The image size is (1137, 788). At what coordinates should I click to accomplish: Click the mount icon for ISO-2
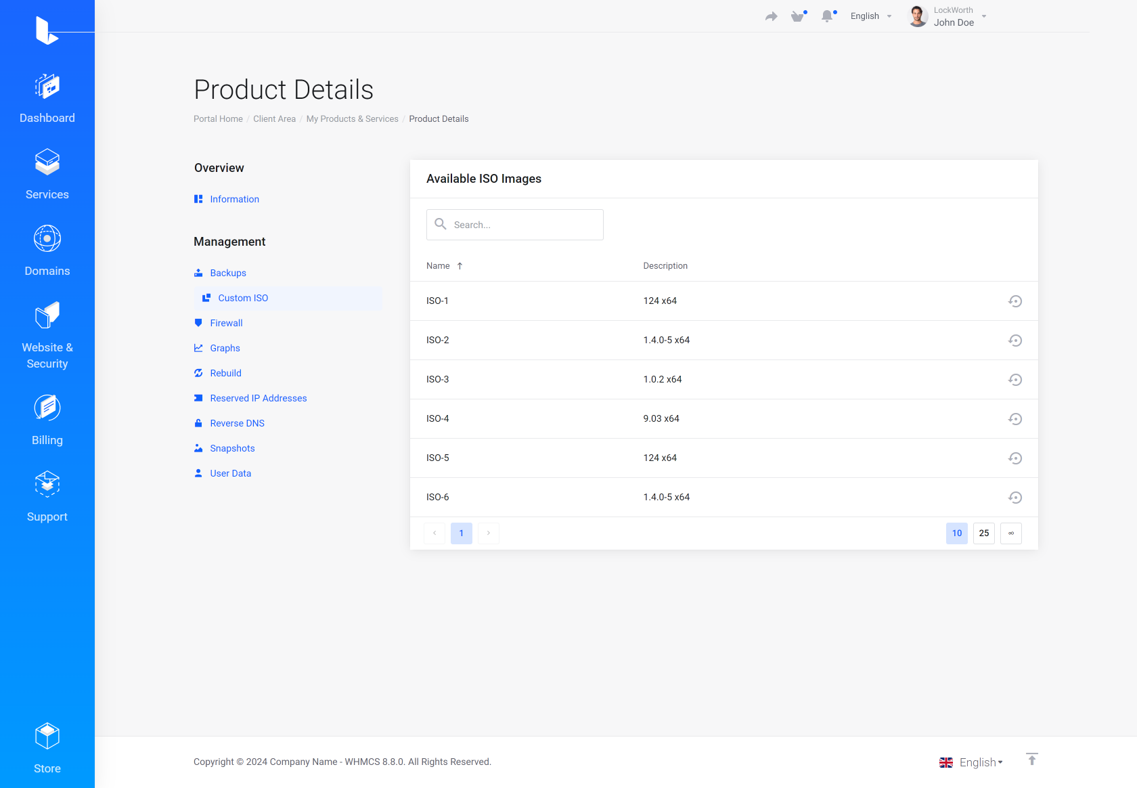click(1015, 341)
